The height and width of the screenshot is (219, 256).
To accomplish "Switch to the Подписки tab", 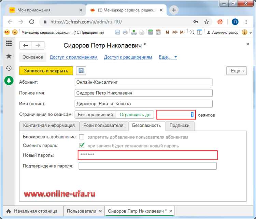I will click(x=180, y=126).
